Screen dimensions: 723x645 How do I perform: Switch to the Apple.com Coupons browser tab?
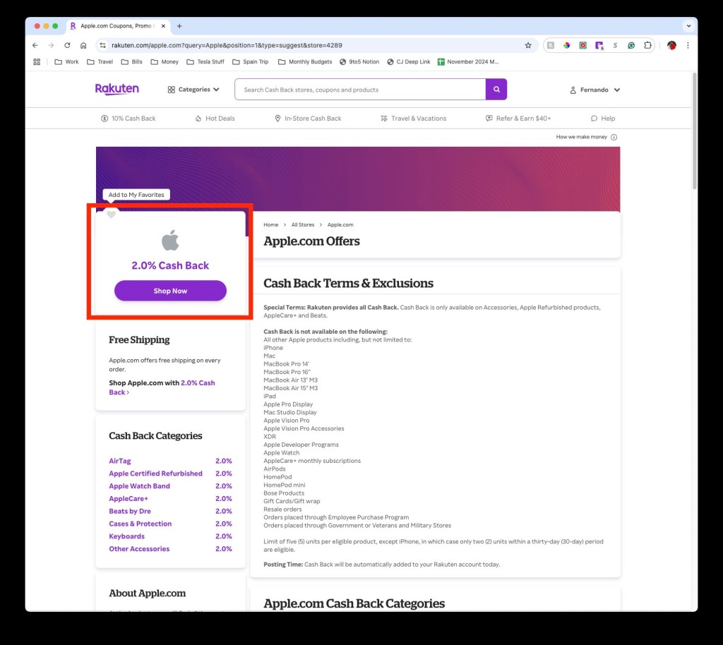(113, 25)
